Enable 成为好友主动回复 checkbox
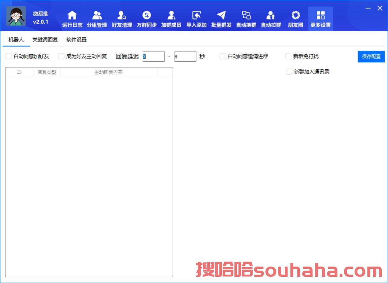Screen dimensions: 388x283 tap(61, 56)
